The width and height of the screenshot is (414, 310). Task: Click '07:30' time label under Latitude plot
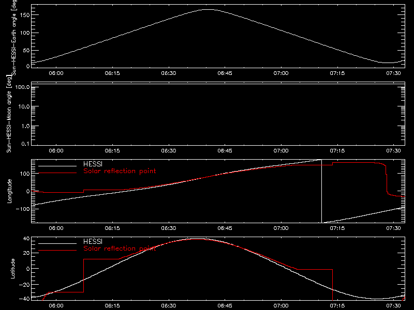coord(393,306)
